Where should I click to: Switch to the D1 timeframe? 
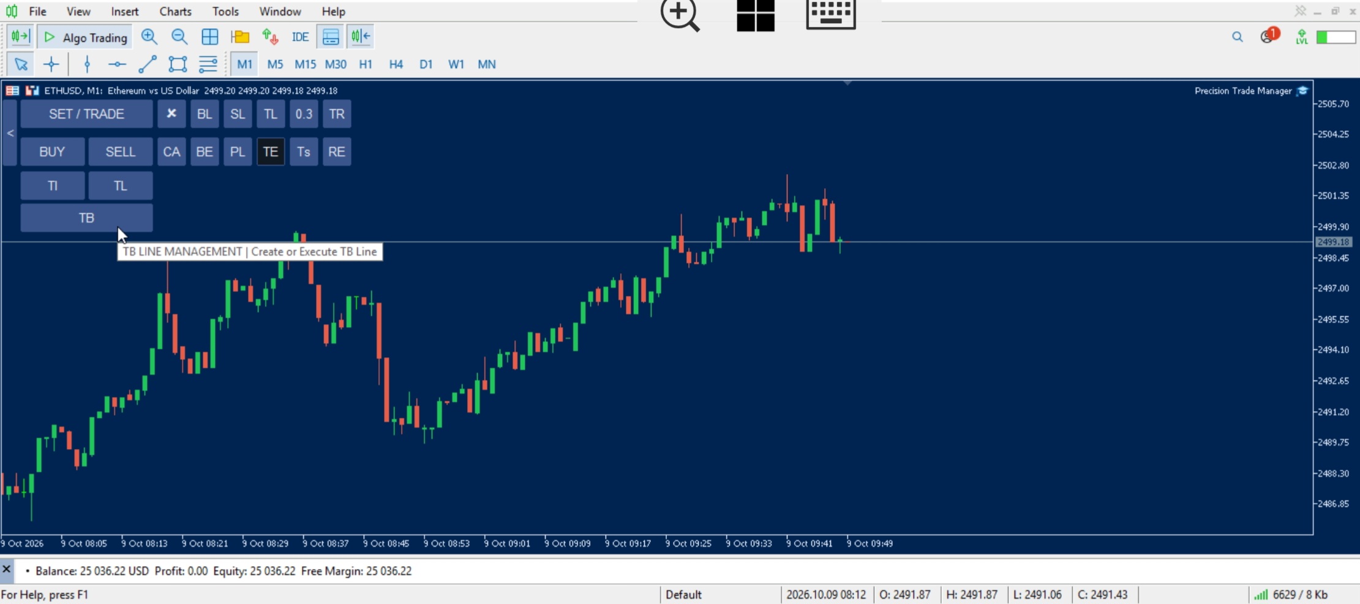click(426, 64)
